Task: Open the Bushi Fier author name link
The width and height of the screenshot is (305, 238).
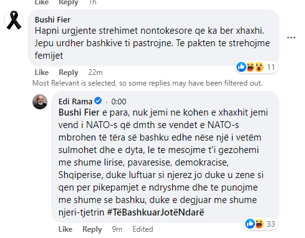Action: pos(52,20)
